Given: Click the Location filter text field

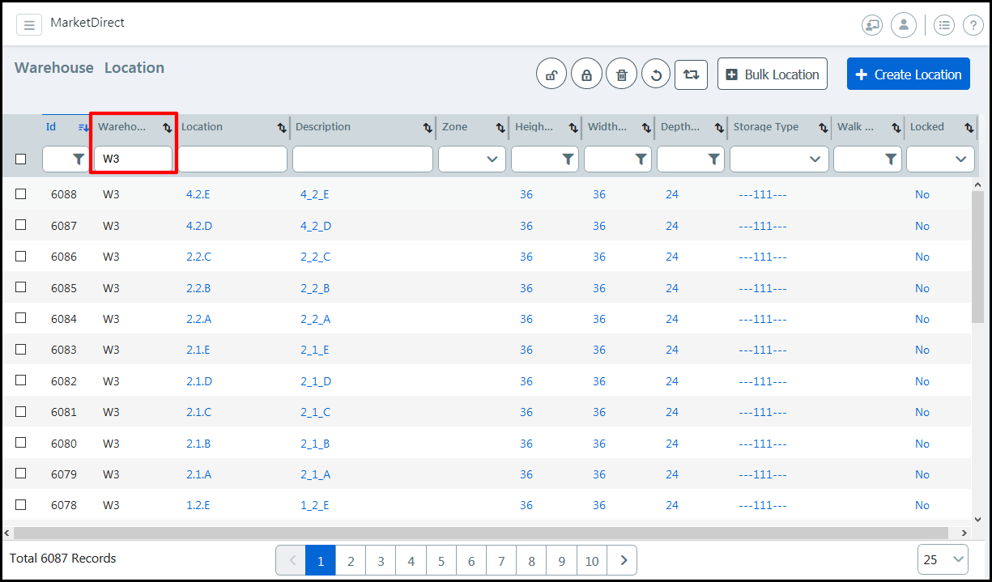Looking at the screenshot, I should click(x=232, y=159).
